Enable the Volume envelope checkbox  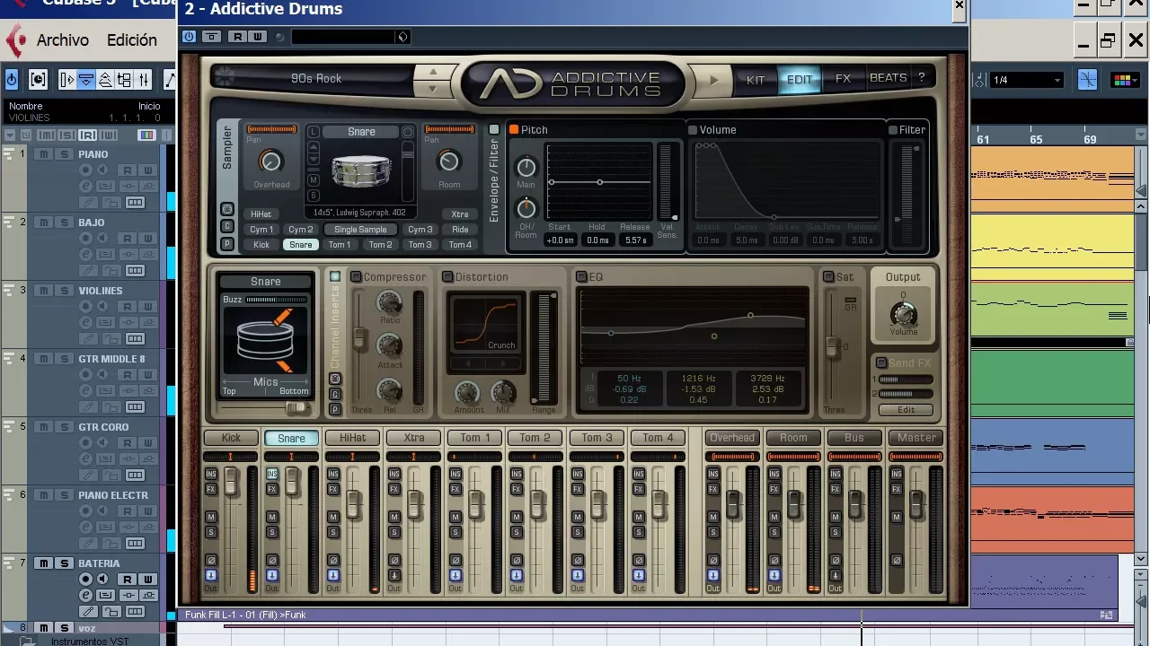tap(692, 130)
